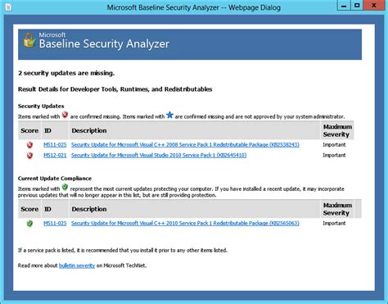Image resolution: width=388 pixels, height=304 pixels.
Task: Maximize the Webpage Dialog window
Action: tap(357, 6)
